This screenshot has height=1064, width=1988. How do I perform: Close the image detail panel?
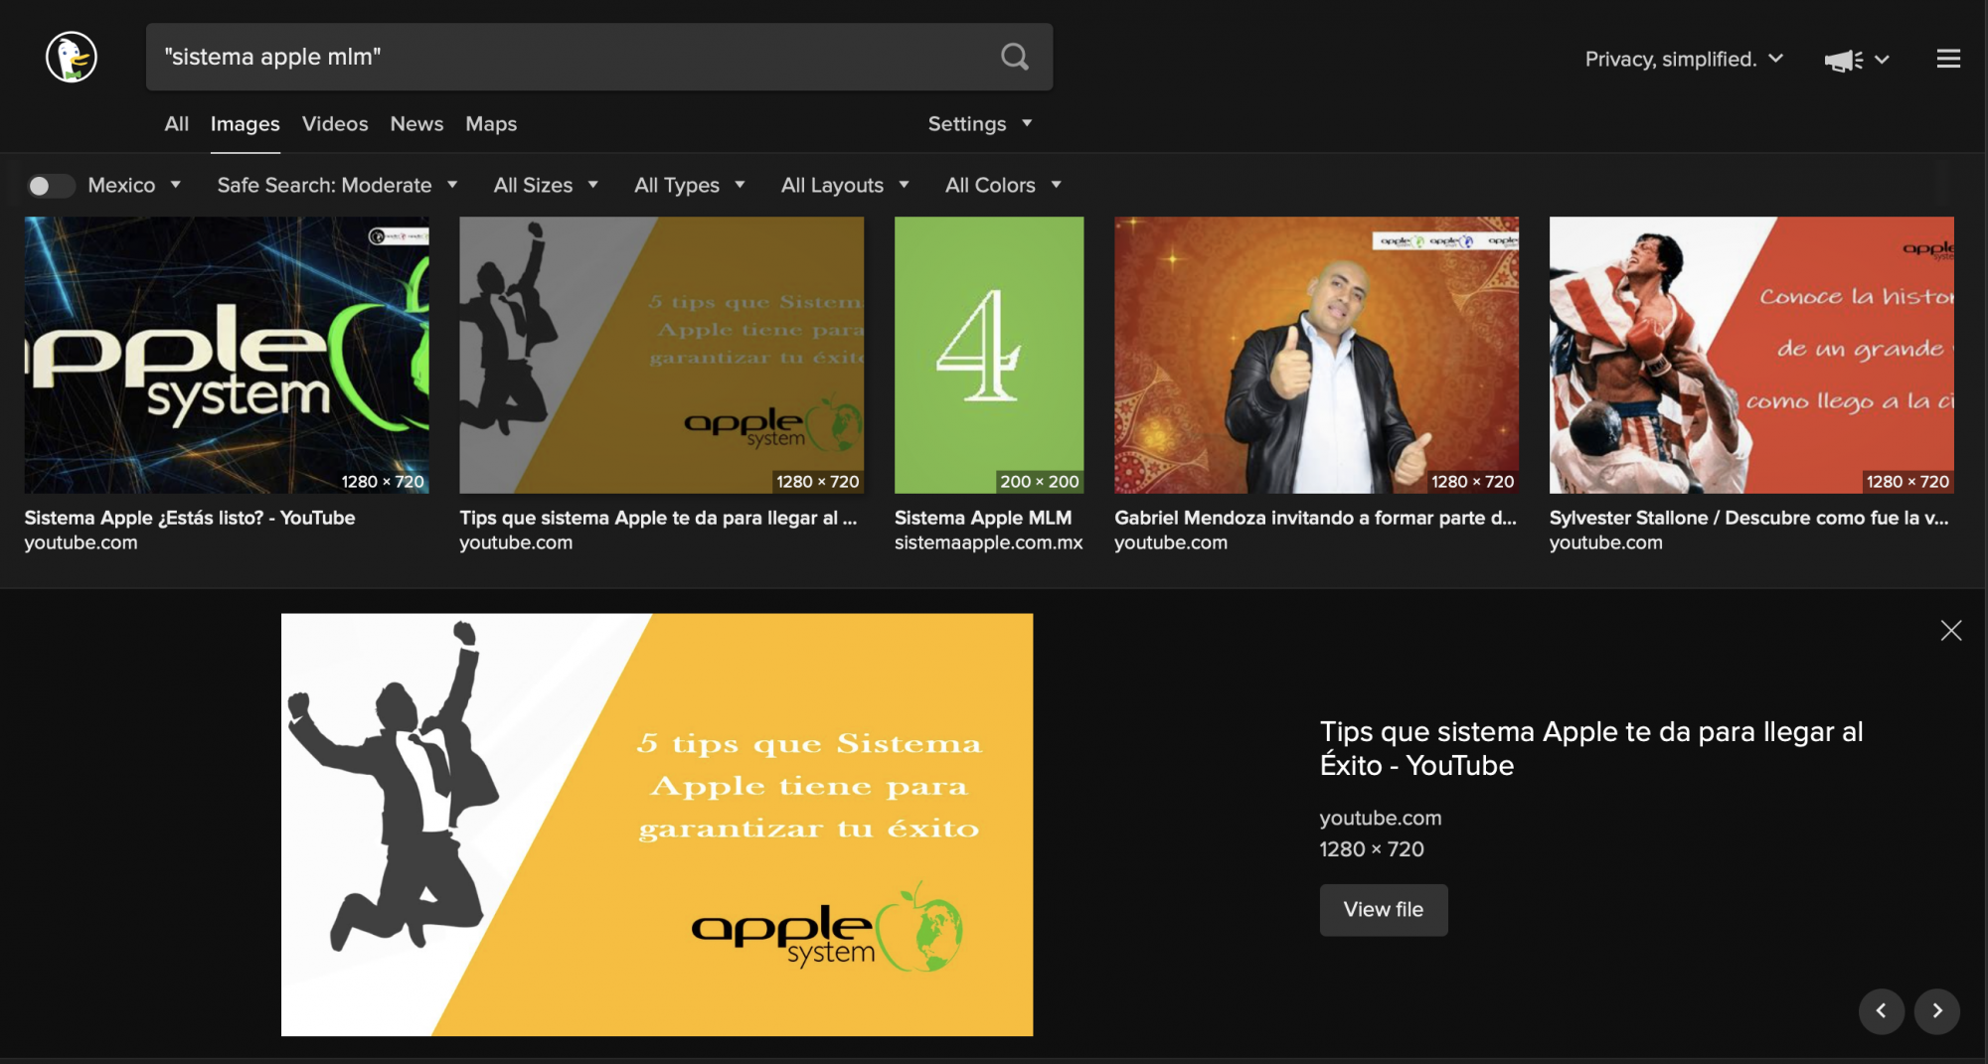click(1950, 631)
